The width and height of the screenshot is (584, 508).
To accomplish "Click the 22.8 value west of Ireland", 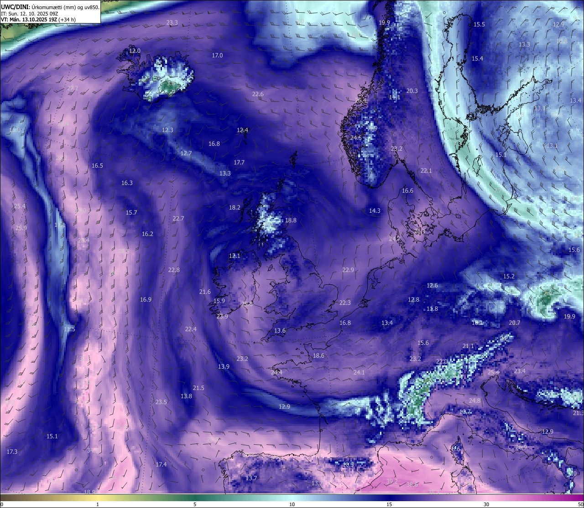I will [174, 270].
